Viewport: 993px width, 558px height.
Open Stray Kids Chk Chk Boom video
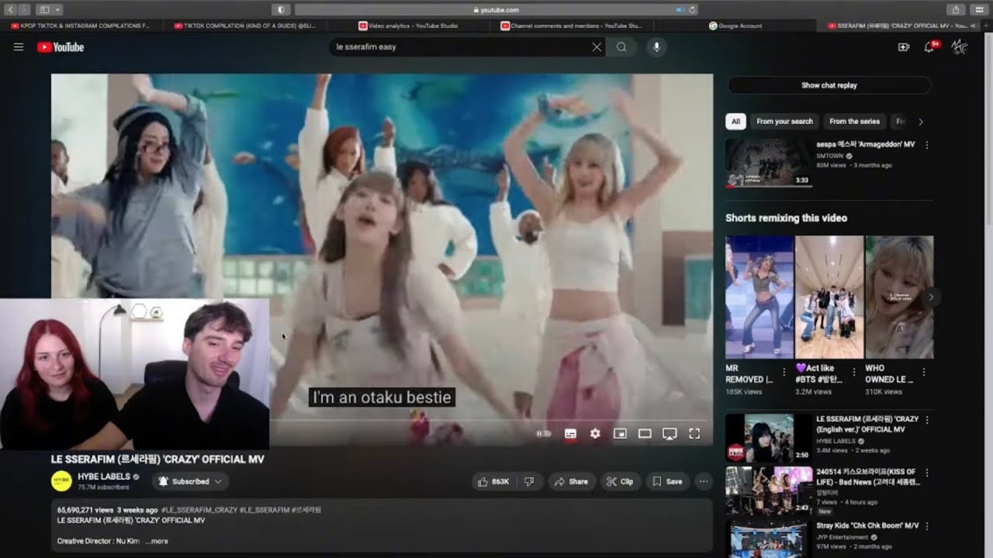pyautogui.click(x=769, y=539)
